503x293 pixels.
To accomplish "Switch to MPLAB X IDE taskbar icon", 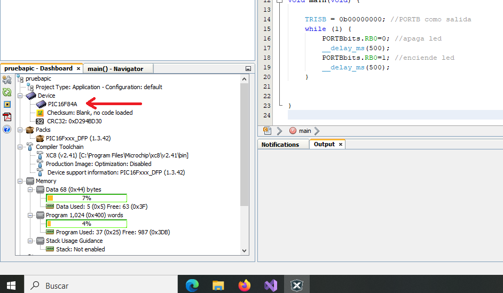I will pyautogui.click(x=297, y=285).
